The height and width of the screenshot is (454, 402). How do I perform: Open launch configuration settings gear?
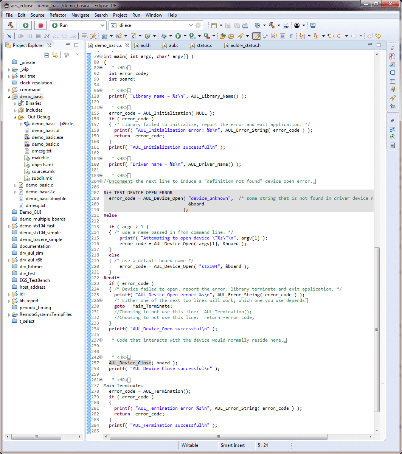[198, 25]
